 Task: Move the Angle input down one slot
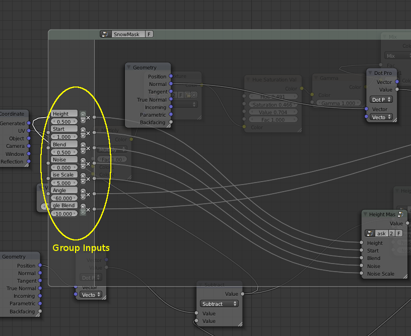(x=83, y=197)
